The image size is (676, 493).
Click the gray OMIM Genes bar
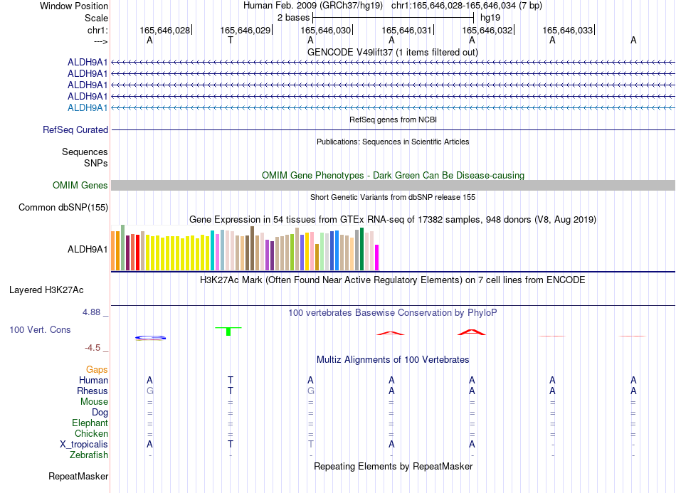tap(393, 185)
